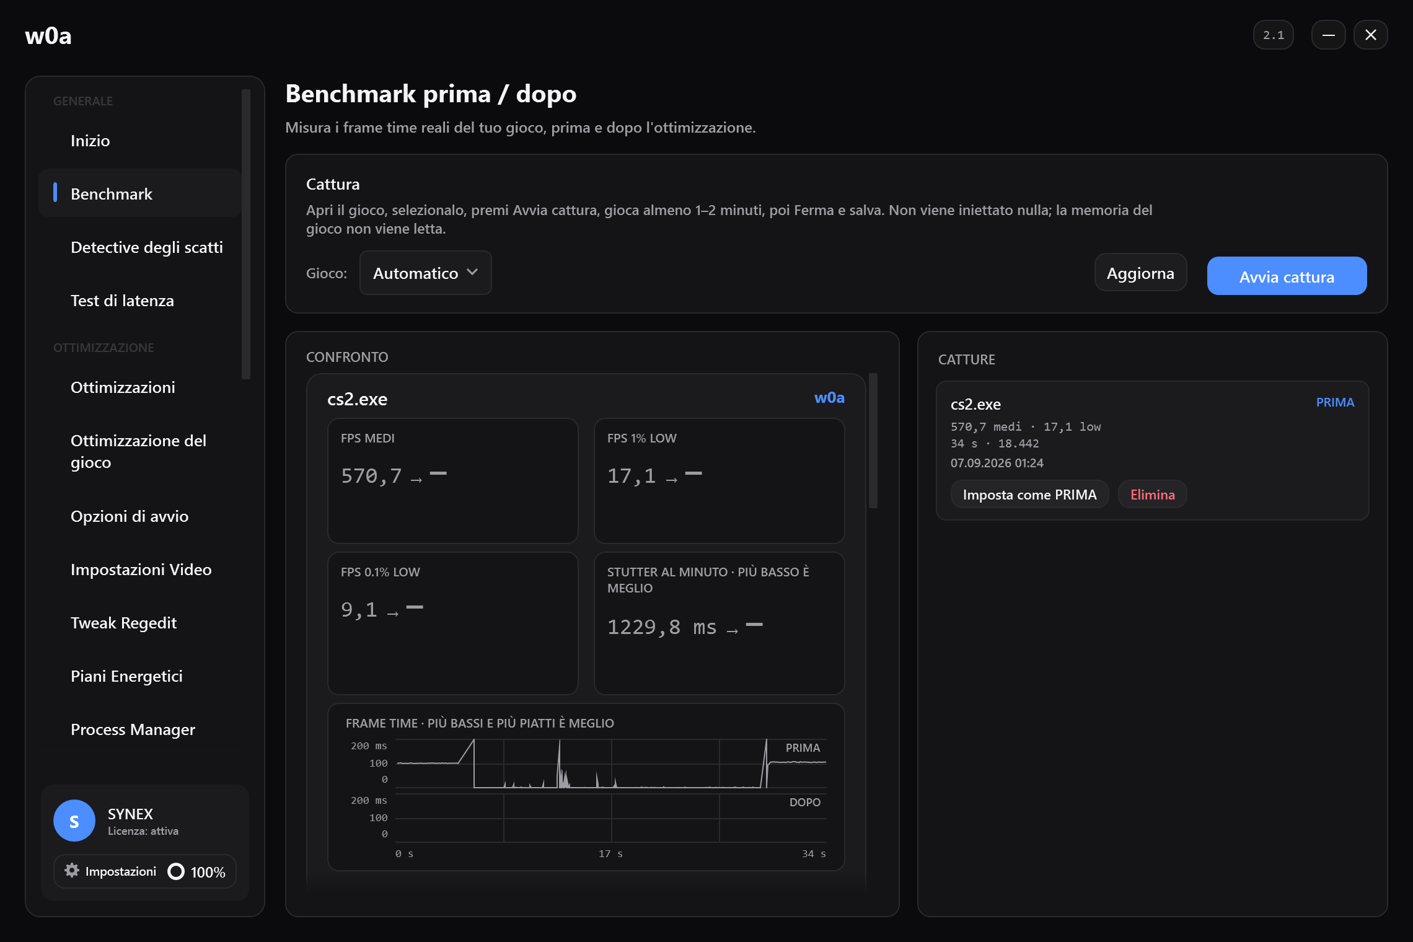Delete the cs2.exe capture with Elimina
This screenshot has height=942, width=1413.
[1152, 495]
